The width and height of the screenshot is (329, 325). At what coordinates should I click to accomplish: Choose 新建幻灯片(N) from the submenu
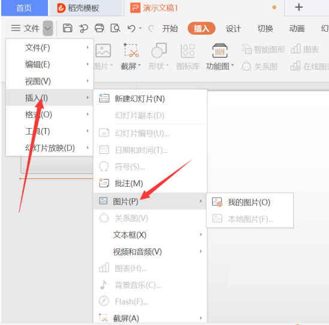tap(150, 99)
